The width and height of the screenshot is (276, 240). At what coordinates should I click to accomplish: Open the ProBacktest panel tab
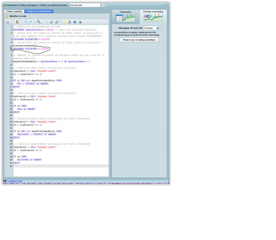click(126, 17)
